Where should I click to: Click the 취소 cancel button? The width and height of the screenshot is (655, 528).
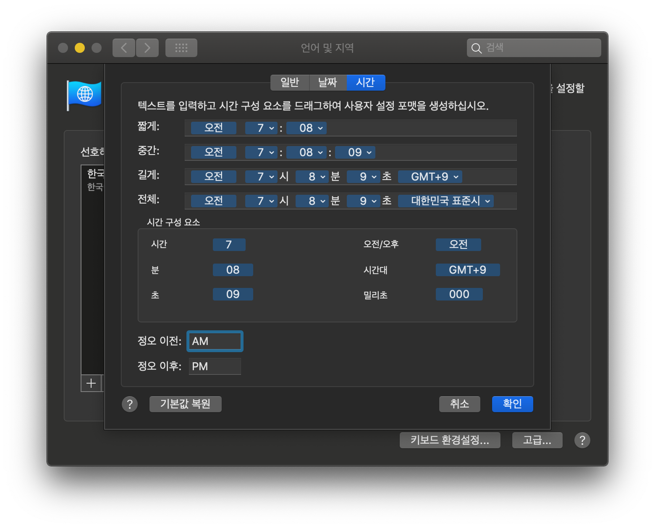tap(460, 404)
